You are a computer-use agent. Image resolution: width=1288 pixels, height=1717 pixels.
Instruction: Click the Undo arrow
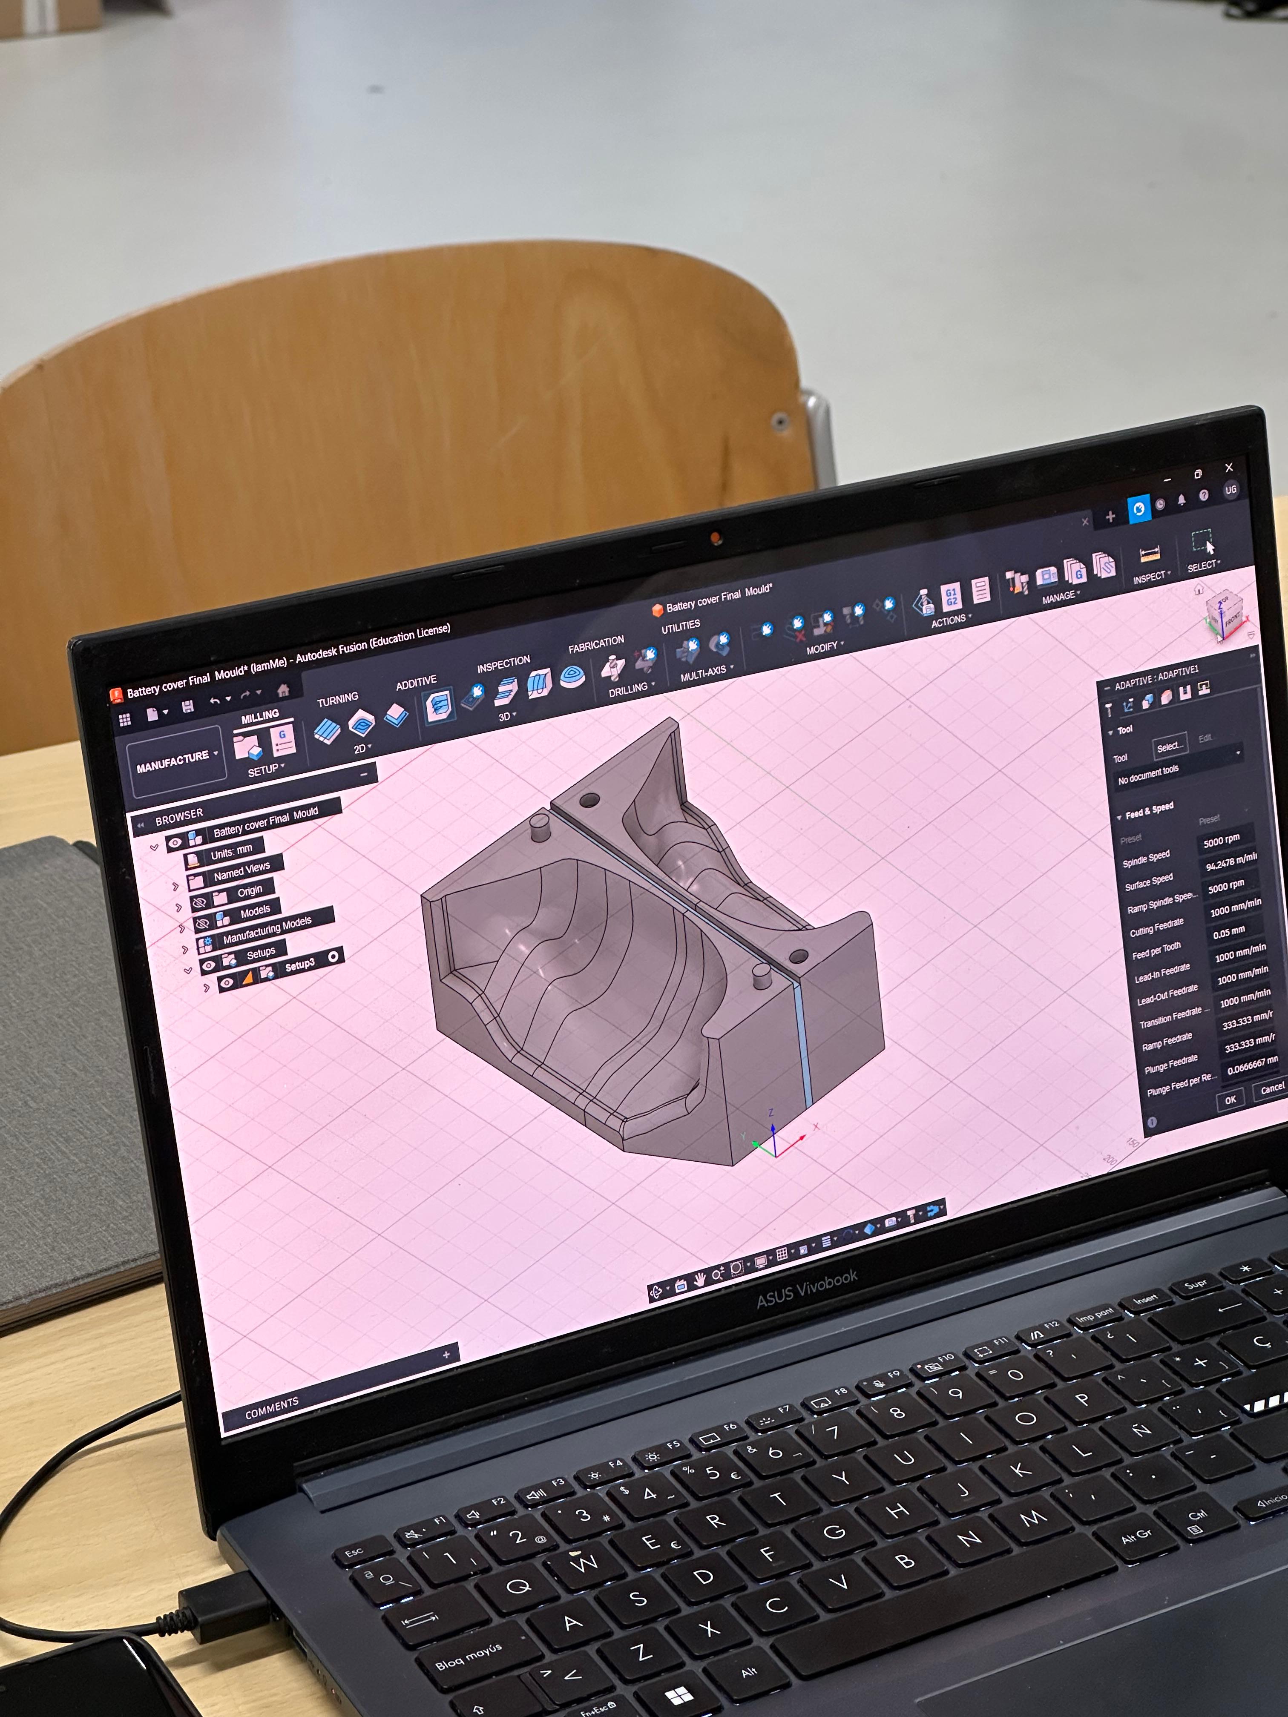[214, 702]
